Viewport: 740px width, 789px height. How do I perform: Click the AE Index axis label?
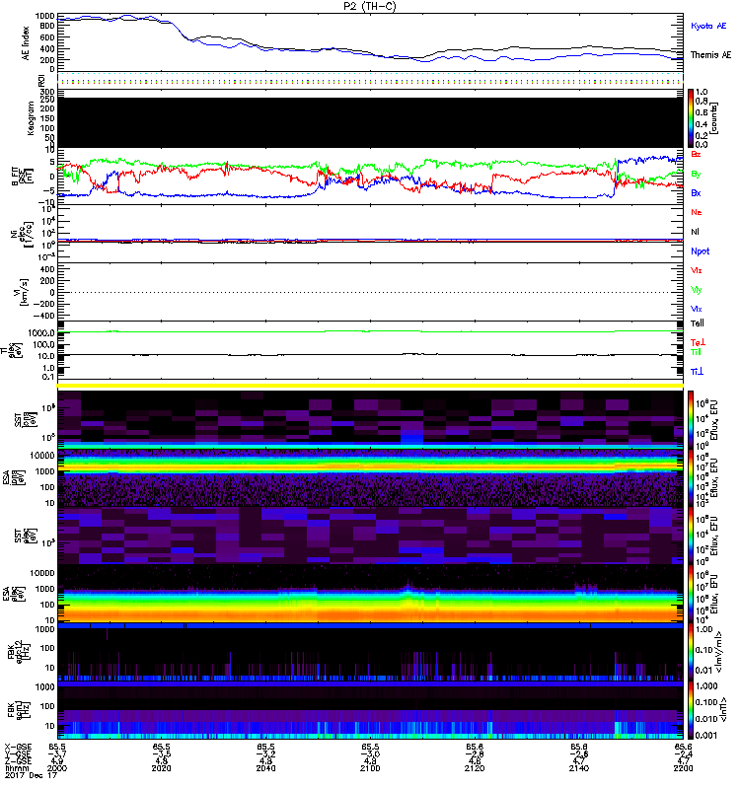26,43
